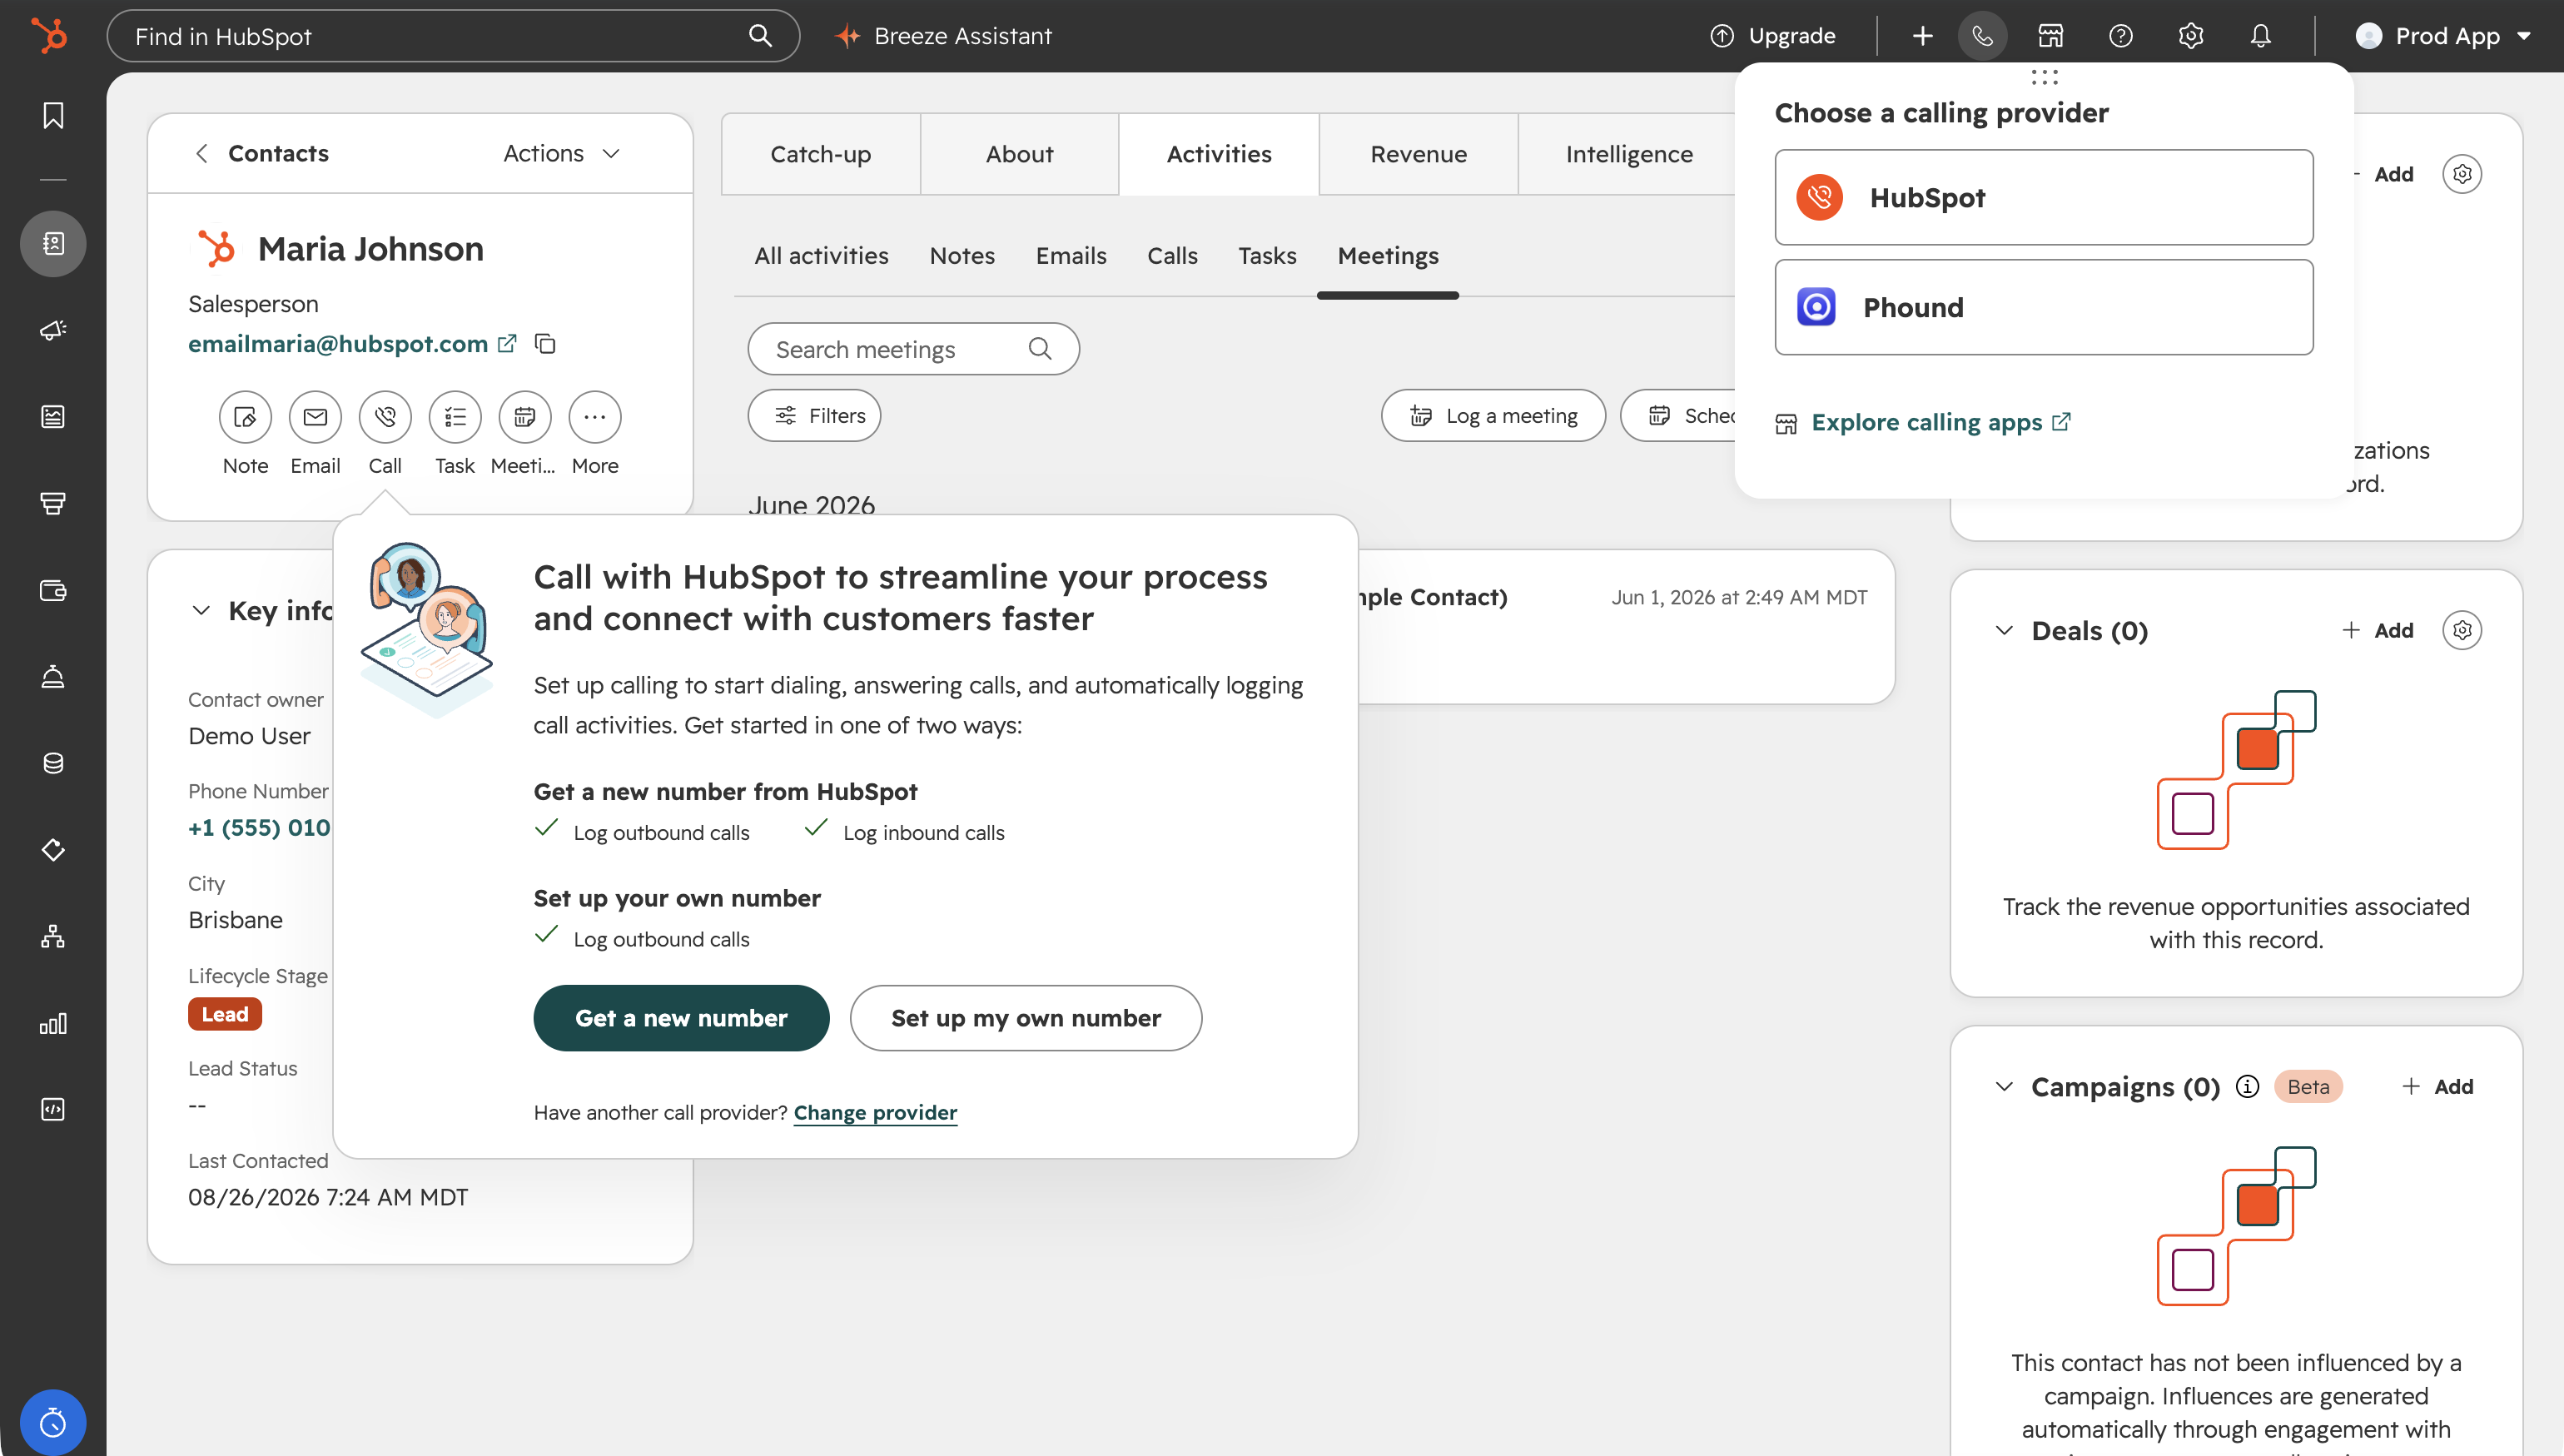Open the help question mark icon

2121,36
